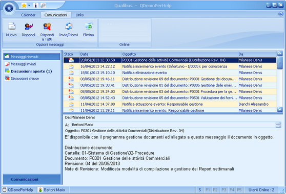This screenshot has width=286, height=194.
Task: Select Distribuzione revisione 01 P0806 message
Action: (x=170, y=85)
